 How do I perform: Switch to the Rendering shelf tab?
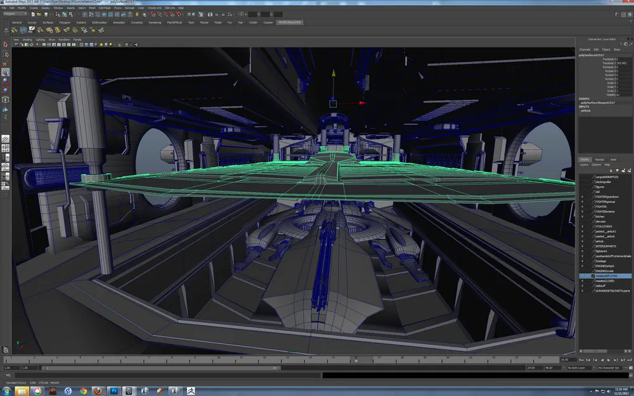pyautogui.click(x=155, y=22)
